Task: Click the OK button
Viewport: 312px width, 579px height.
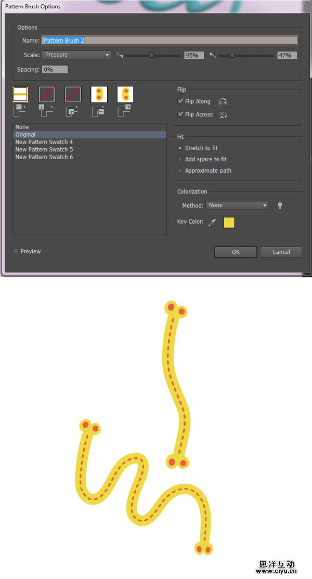Action: [236, 252]
